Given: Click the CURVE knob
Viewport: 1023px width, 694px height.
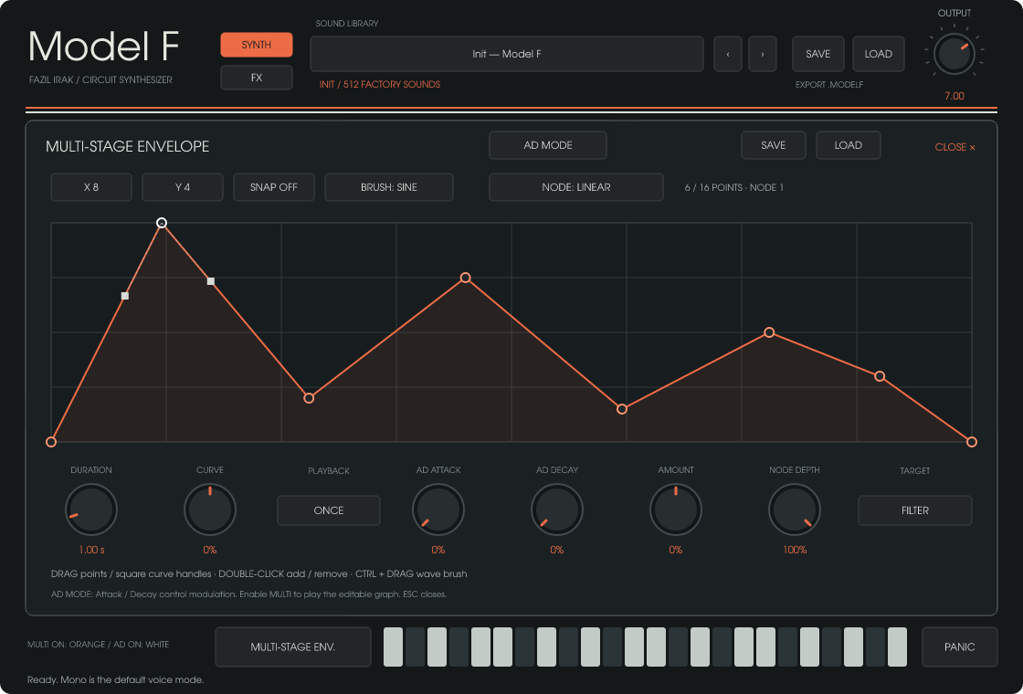Looking at the screenshot, I should (x=210, y=510).
